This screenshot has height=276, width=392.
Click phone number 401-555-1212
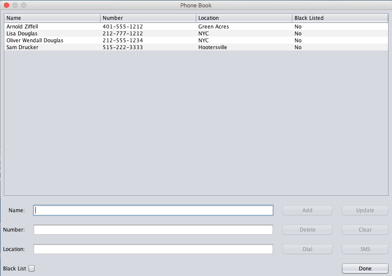tap(123, 26)
